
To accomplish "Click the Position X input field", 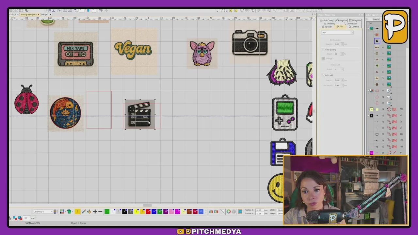I will coord(260,210).
